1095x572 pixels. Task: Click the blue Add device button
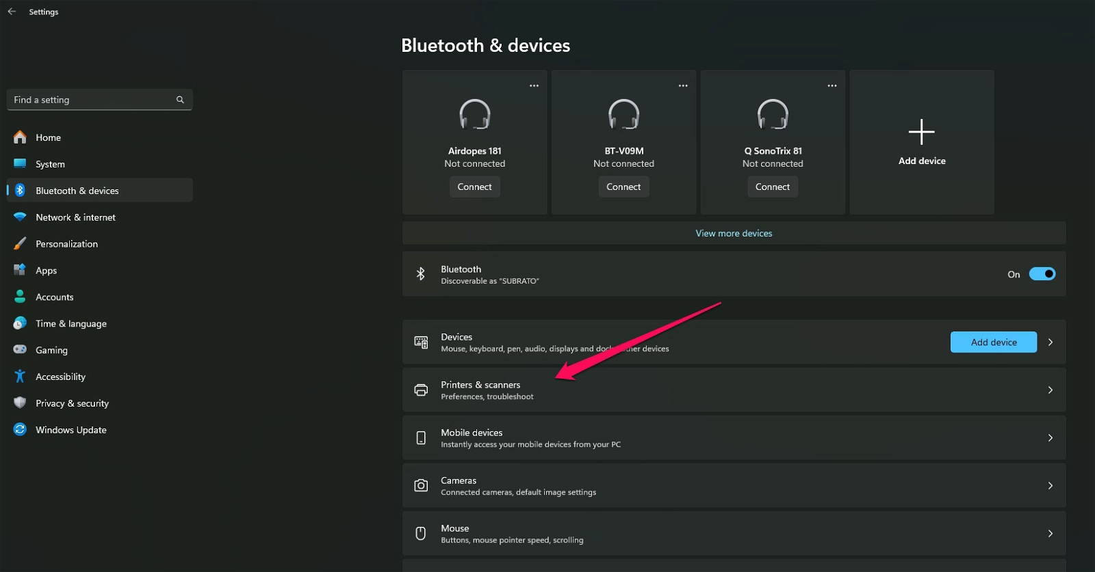click(993, 342)
